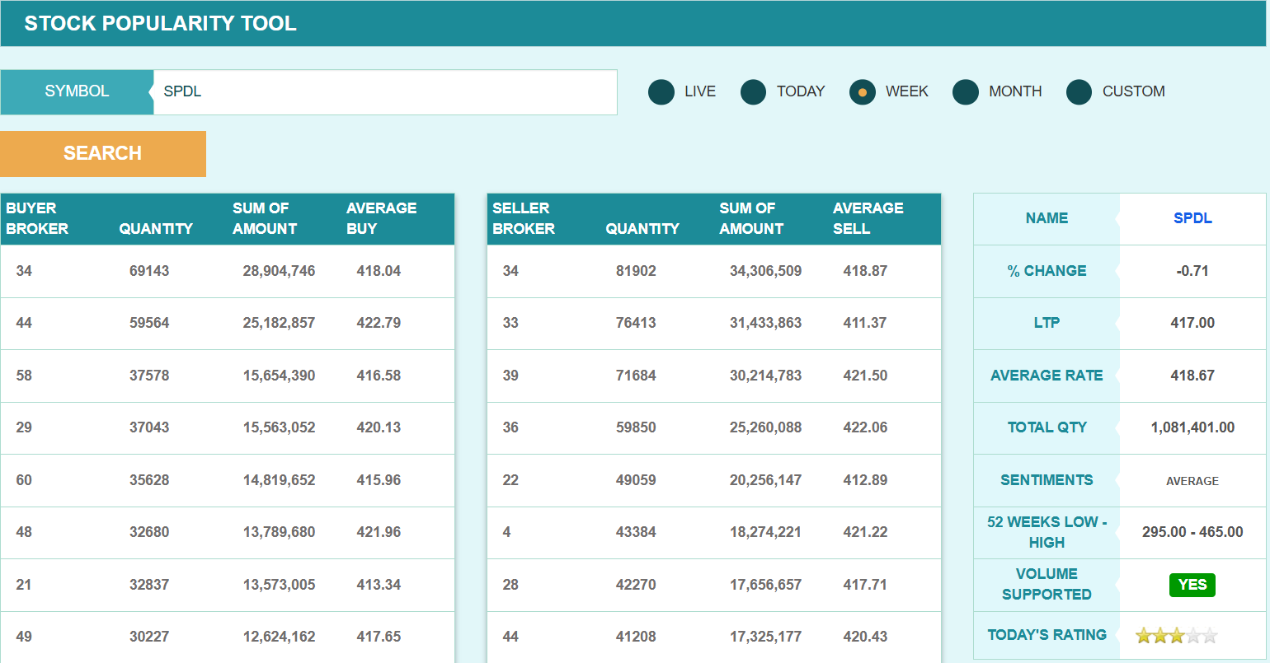
Task: Open the SPDL stock name link
Action: click(x=1192, y=218)
